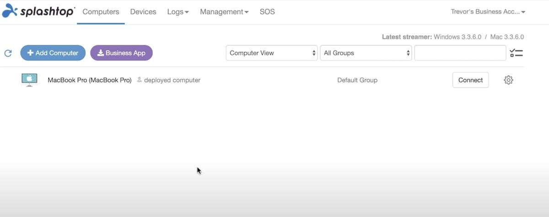This screenshot has width=549, height=217.
Task: Click the Splashtop logo
Action: tap(38, 11)
